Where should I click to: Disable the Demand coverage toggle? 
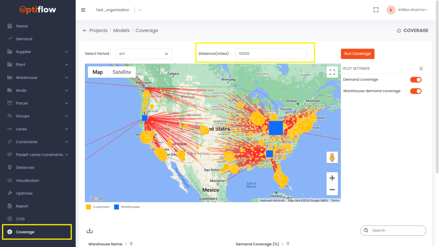pyautogui.click(x=416, y=80)
